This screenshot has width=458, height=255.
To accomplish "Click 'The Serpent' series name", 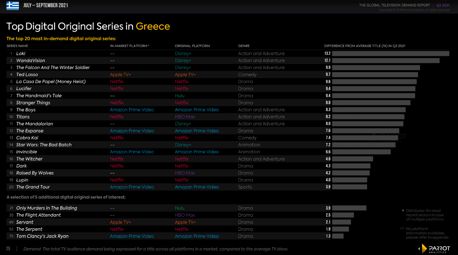I will 29,229.
